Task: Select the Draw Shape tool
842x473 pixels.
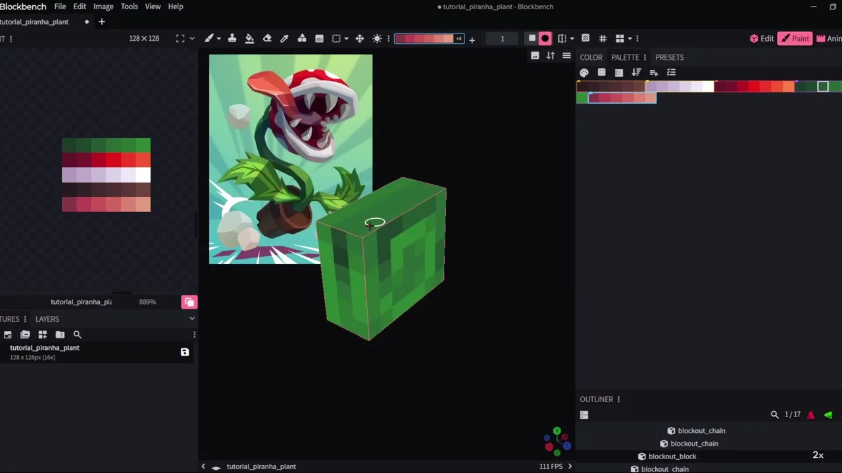Action: coord(302,38)
